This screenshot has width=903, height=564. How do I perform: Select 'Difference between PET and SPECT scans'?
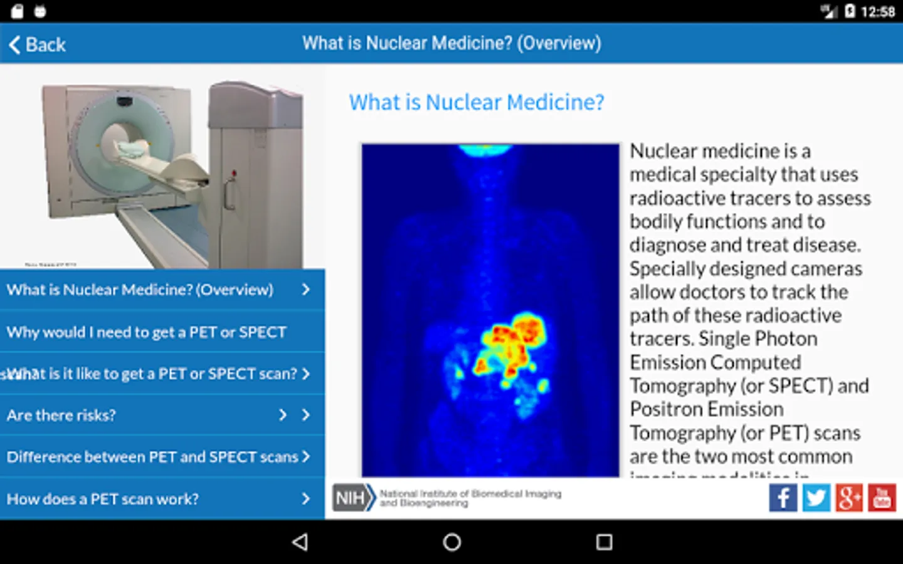coord(162,457)
